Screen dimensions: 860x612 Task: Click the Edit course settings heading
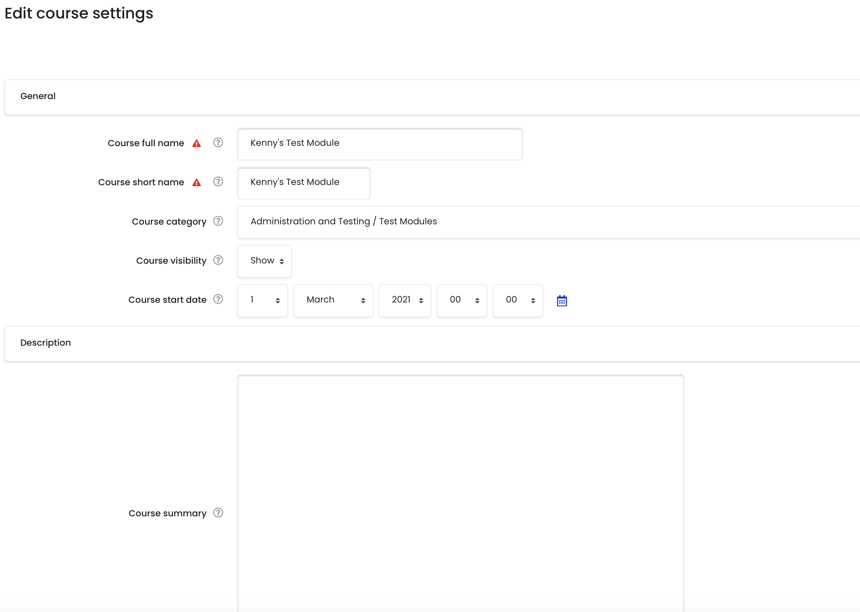click(79, 14)
